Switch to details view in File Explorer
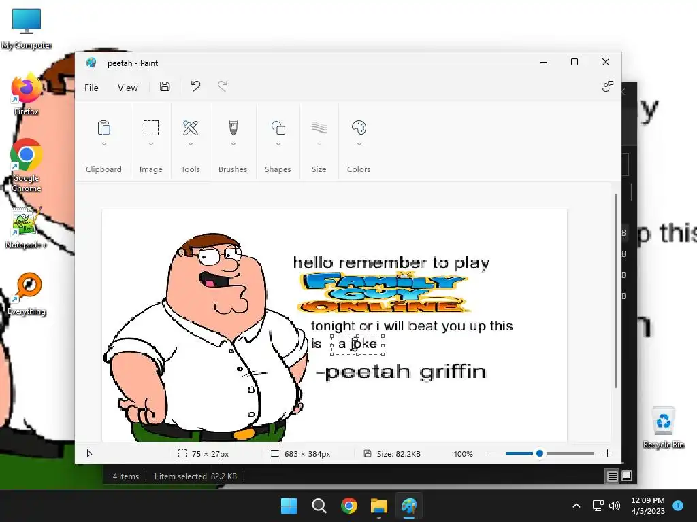The width and height of the screenshot is (697, 522). click(612, 476)
